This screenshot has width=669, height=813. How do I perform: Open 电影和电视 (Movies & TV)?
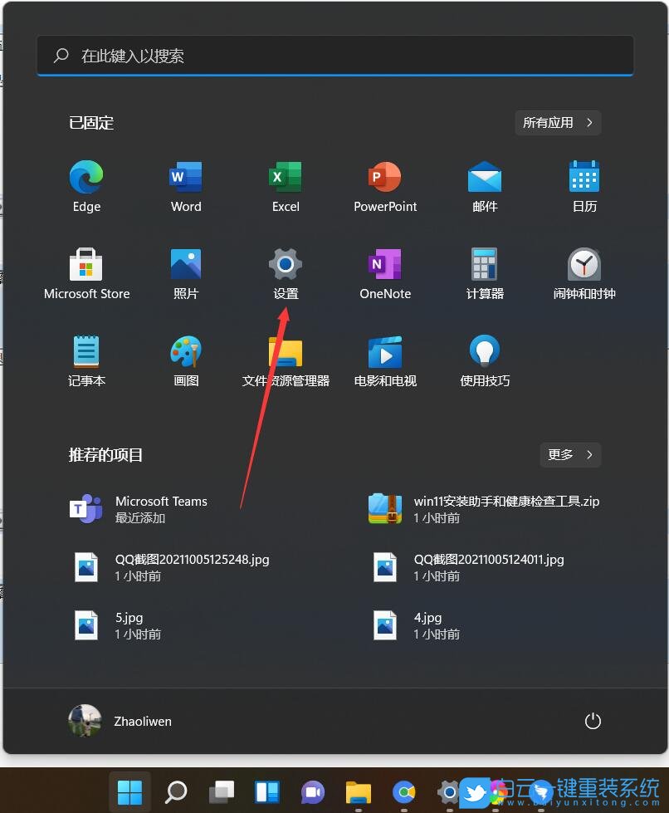tap(384, 351)
